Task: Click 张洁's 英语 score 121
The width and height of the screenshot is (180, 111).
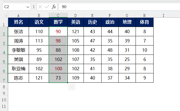Action: pos(76,31)
